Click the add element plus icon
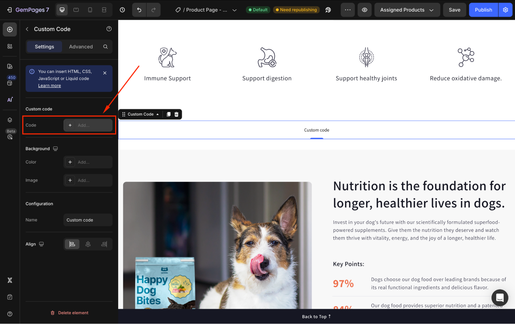 point(10,29)
